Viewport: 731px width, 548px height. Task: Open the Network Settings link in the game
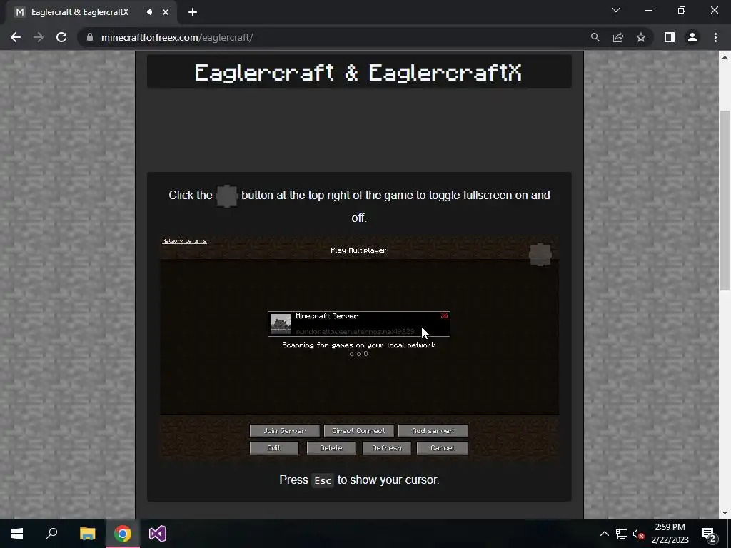(x=184, y=241)
